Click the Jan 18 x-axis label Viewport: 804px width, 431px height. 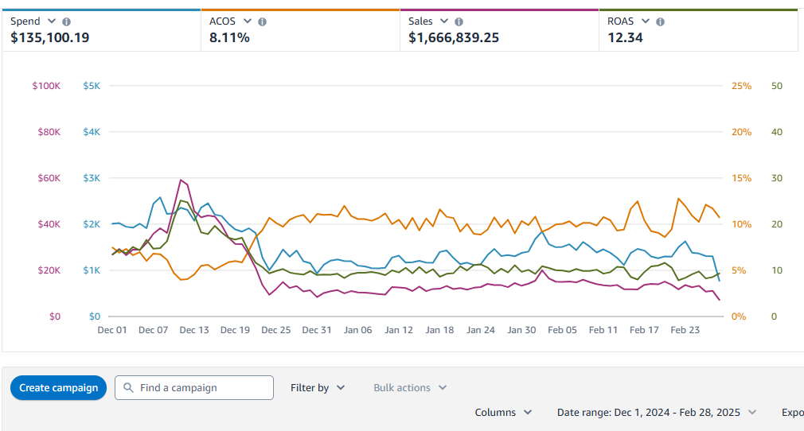point(439,330)
